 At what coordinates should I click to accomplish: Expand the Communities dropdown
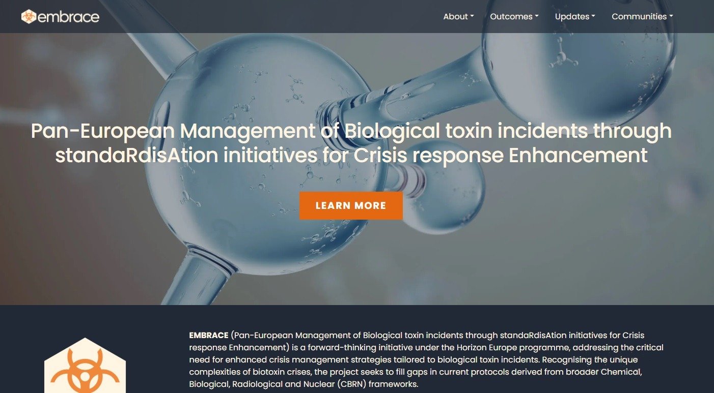(x=642, y=16)
